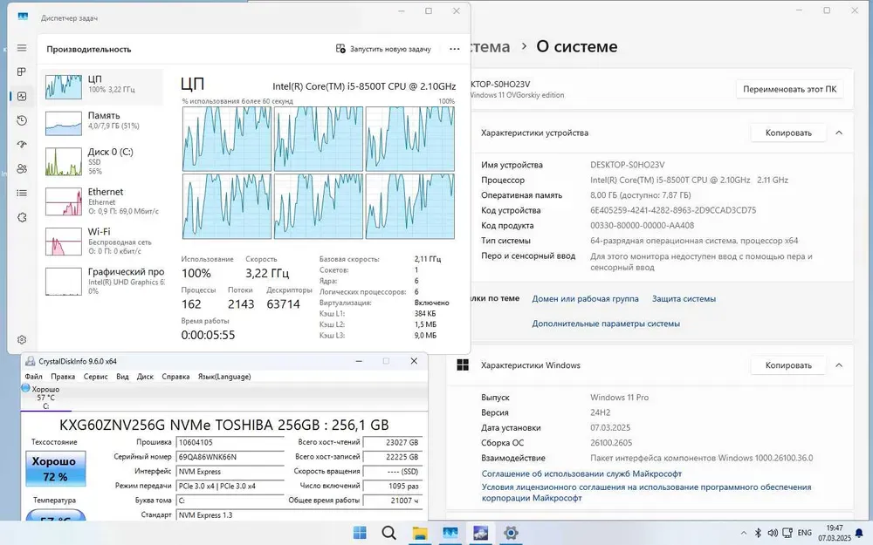Select Performance page icon in Task Manager sidebar
Image resolution: width=873 pixels, height=545 pixels.
[x=22, y=96]
